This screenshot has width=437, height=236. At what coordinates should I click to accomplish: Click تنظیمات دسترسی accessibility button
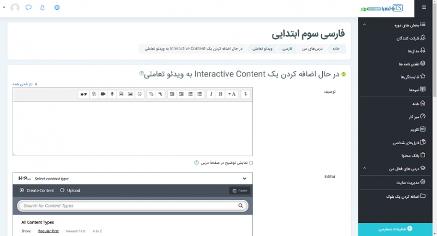pos(395,229)
